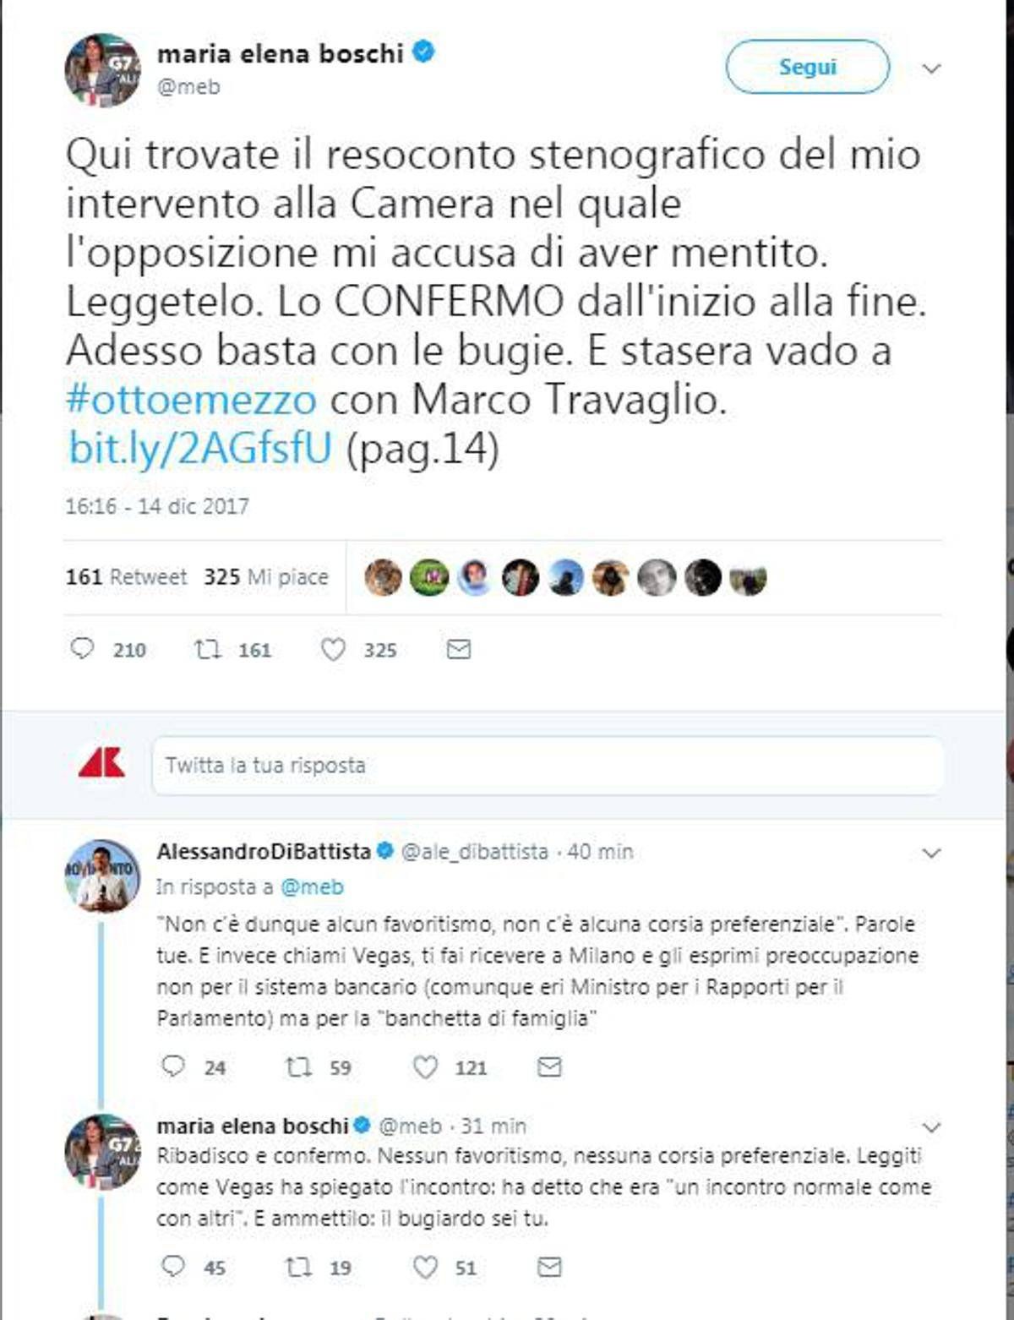Screen dimensions: 1014x1320
Task: Expand the main tweet options chevron
Action: [931, 68]
